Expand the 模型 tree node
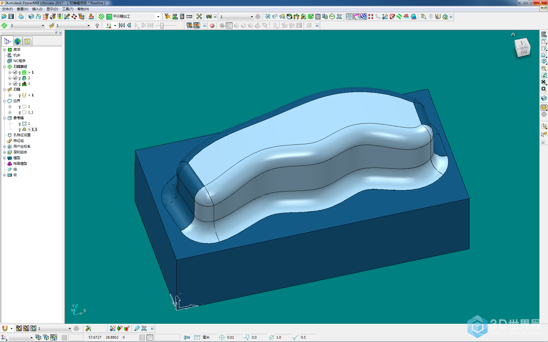Image resolution: width=548 pixels, height=342 pixels. pyautogui.click(x=4, y=158)
